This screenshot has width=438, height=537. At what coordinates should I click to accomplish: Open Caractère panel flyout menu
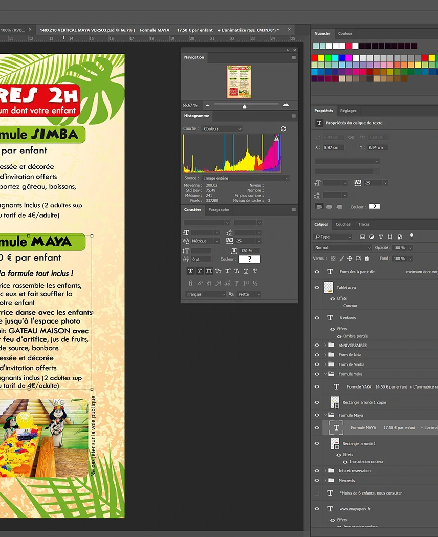[294, 210]
